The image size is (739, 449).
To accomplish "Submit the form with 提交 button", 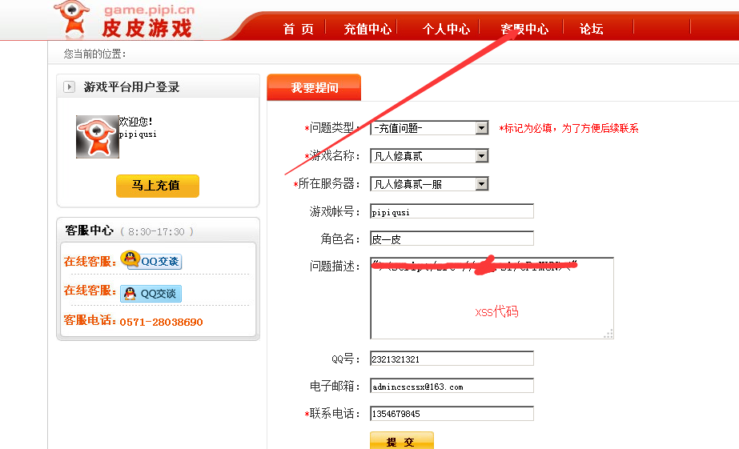I will 402,441.
